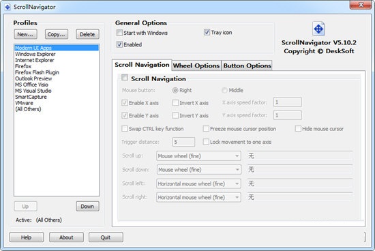Open the Scroll up action dropdown

tap(198, 156)
